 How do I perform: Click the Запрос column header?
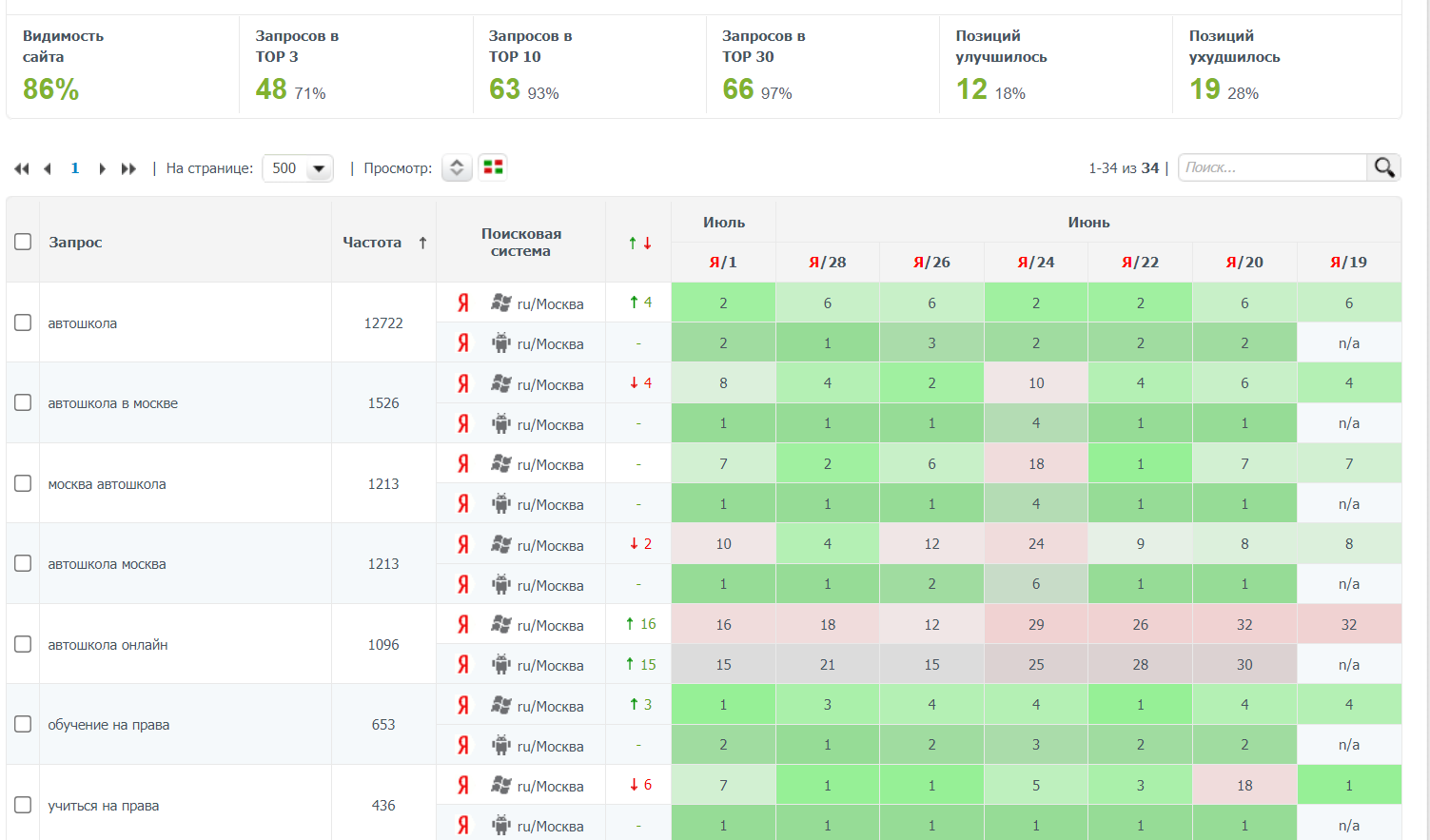(x=75, y=243)
